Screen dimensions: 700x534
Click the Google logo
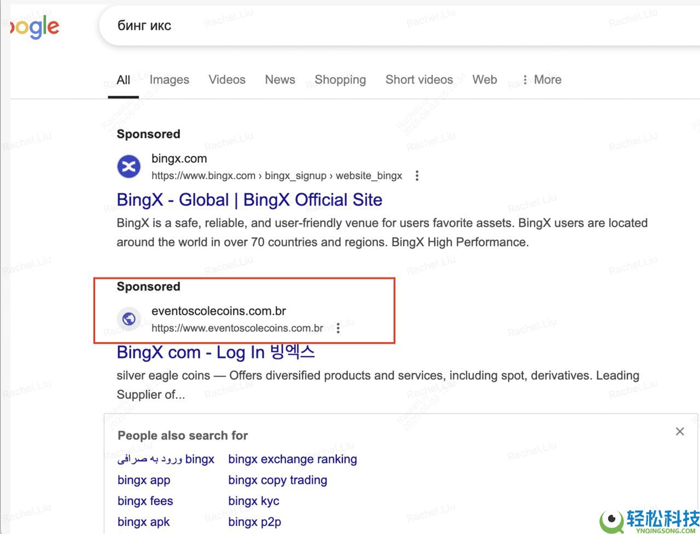tap(35, 27)
